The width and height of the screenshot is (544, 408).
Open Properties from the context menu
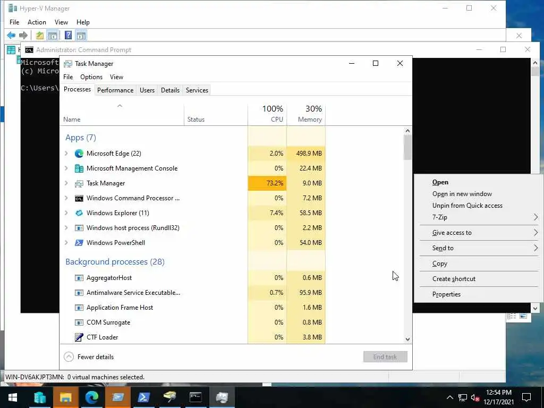[479, 294]
